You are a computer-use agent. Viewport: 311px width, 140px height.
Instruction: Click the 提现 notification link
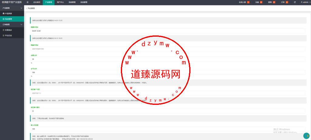tap(270, 2)
